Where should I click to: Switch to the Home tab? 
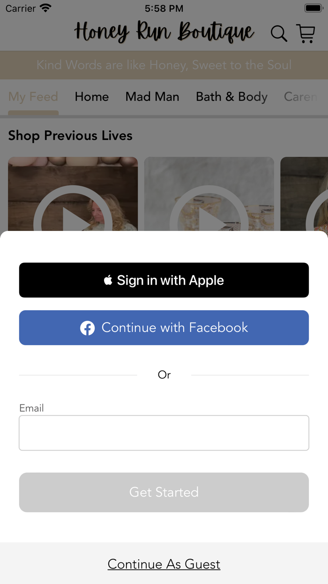click(92, 97)
